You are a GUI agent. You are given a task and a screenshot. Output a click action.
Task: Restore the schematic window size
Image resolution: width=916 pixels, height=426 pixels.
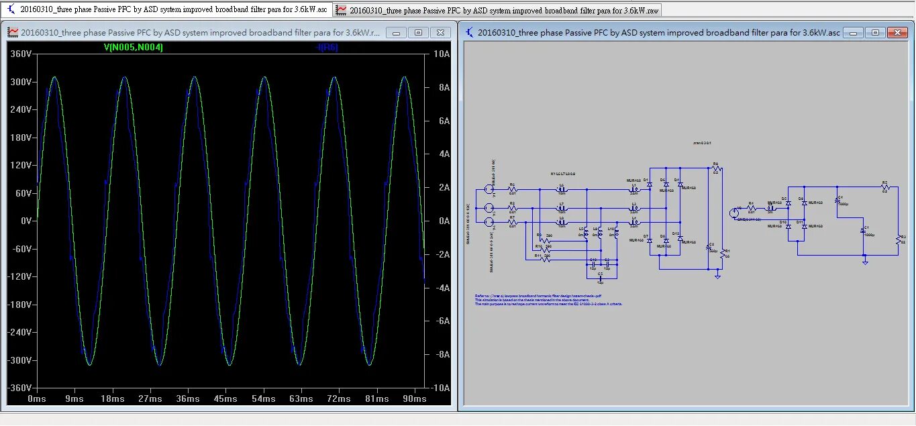[875, 32]
